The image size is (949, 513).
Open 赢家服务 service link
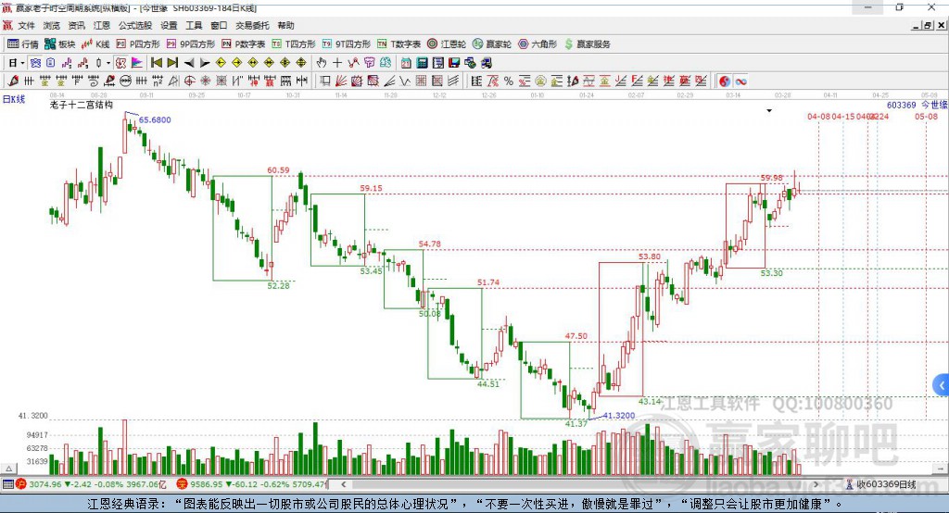pos(587,44)
